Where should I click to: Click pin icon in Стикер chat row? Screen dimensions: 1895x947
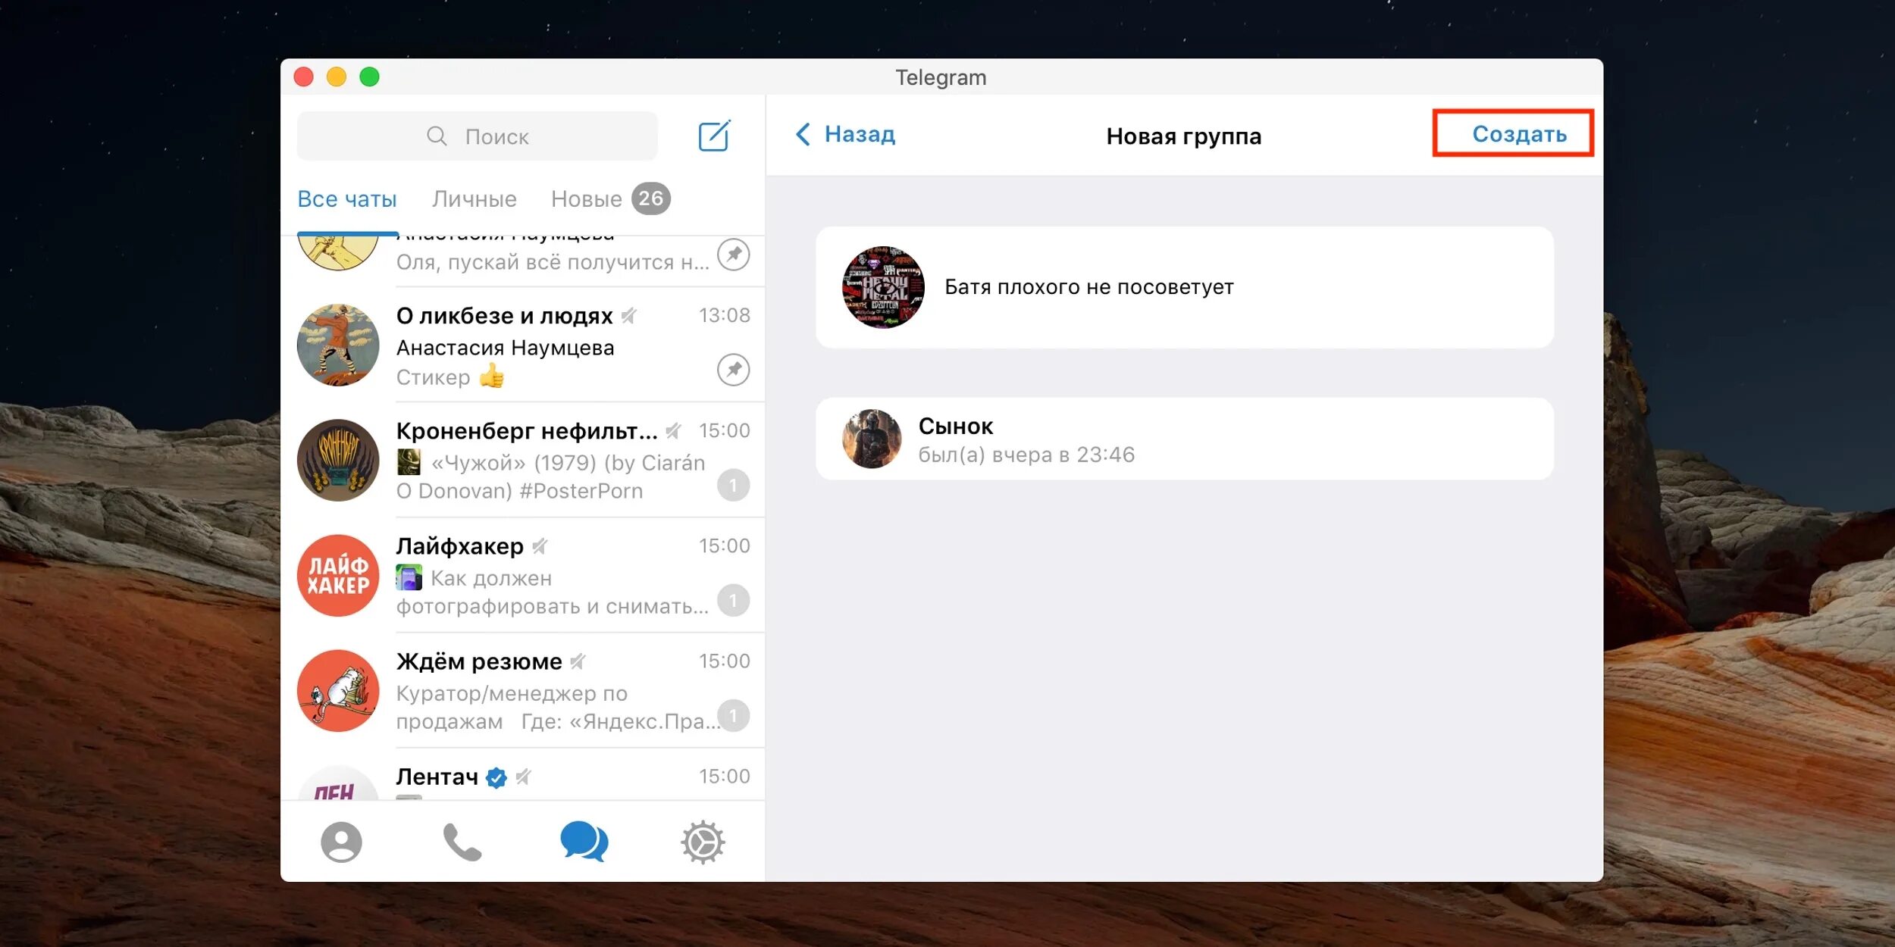[x=733, y=370]
